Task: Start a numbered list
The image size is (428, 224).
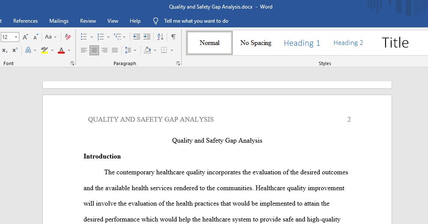Action: pos(100,37)
